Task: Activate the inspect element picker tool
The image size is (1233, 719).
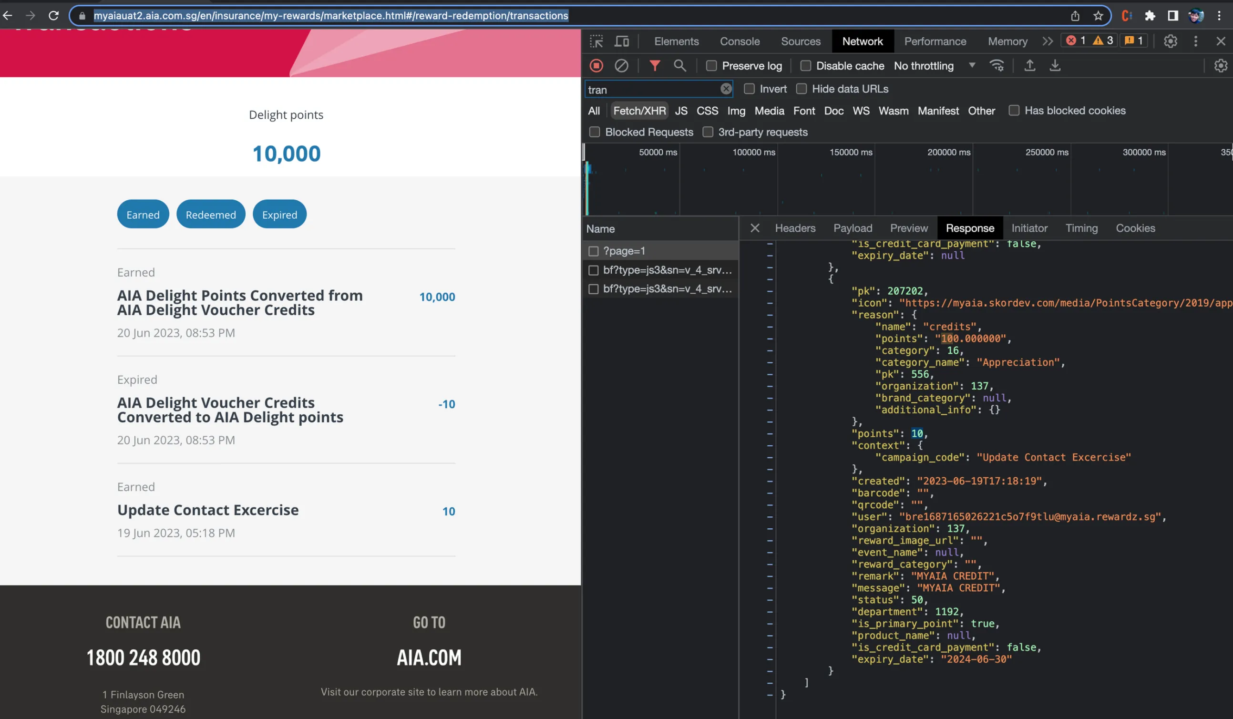Action: click(596, 41)
